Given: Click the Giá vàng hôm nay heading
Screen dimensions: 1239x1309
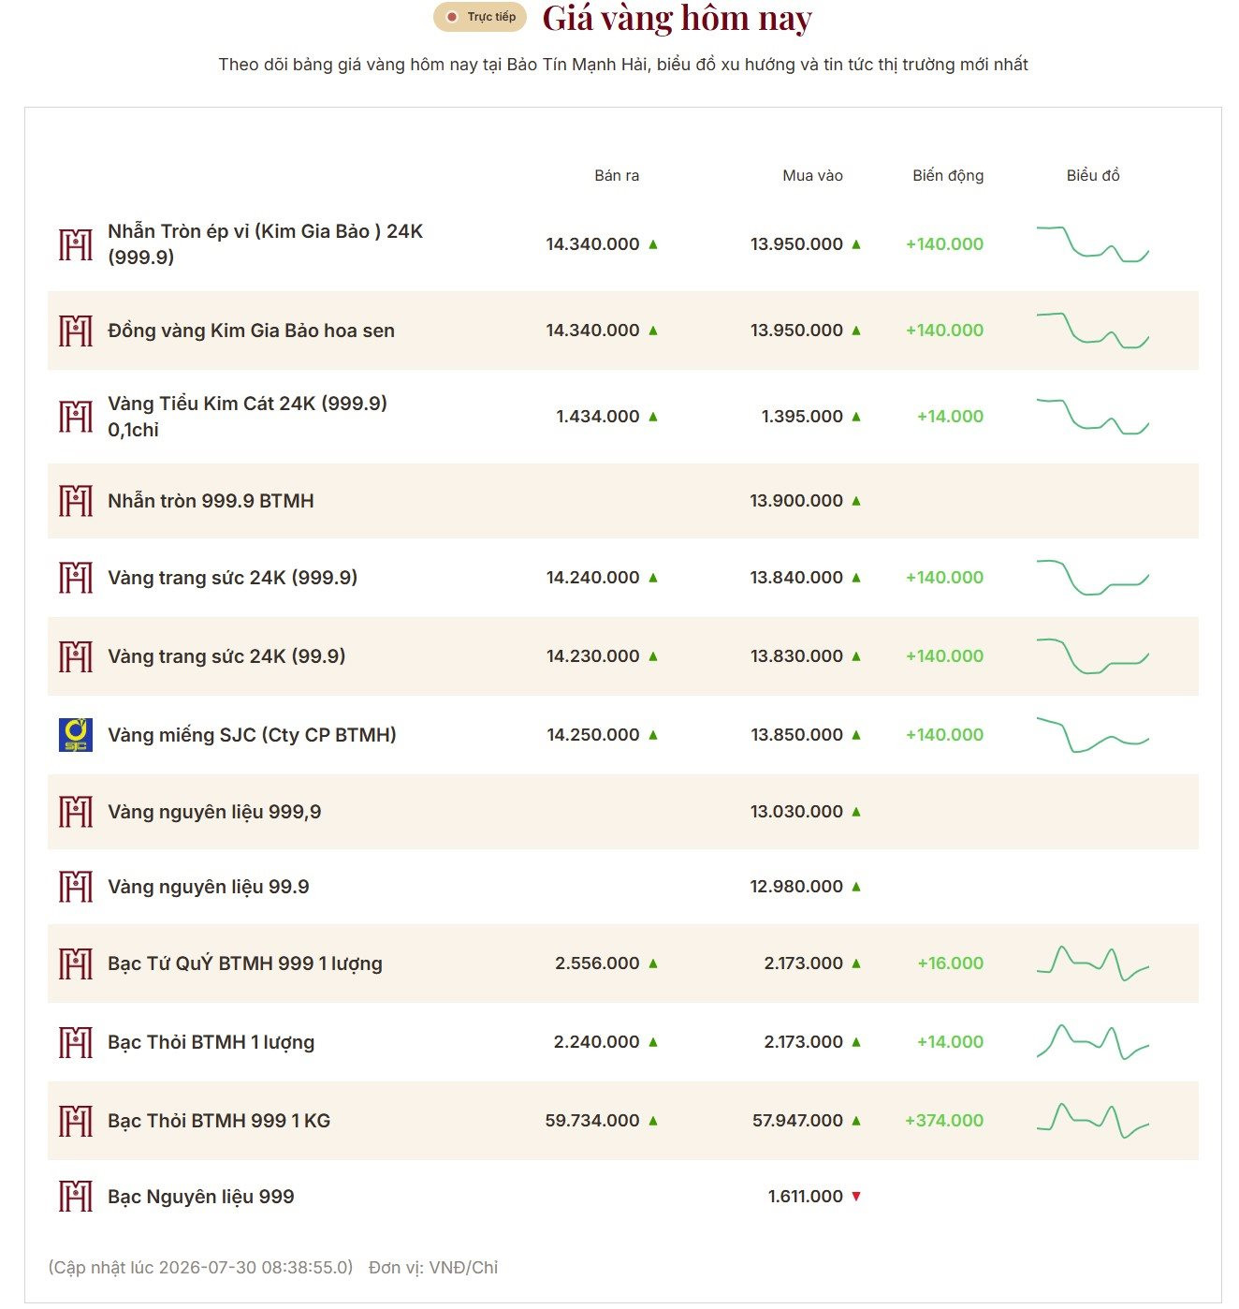Looking at the screenshot, I should coord(678,19).
